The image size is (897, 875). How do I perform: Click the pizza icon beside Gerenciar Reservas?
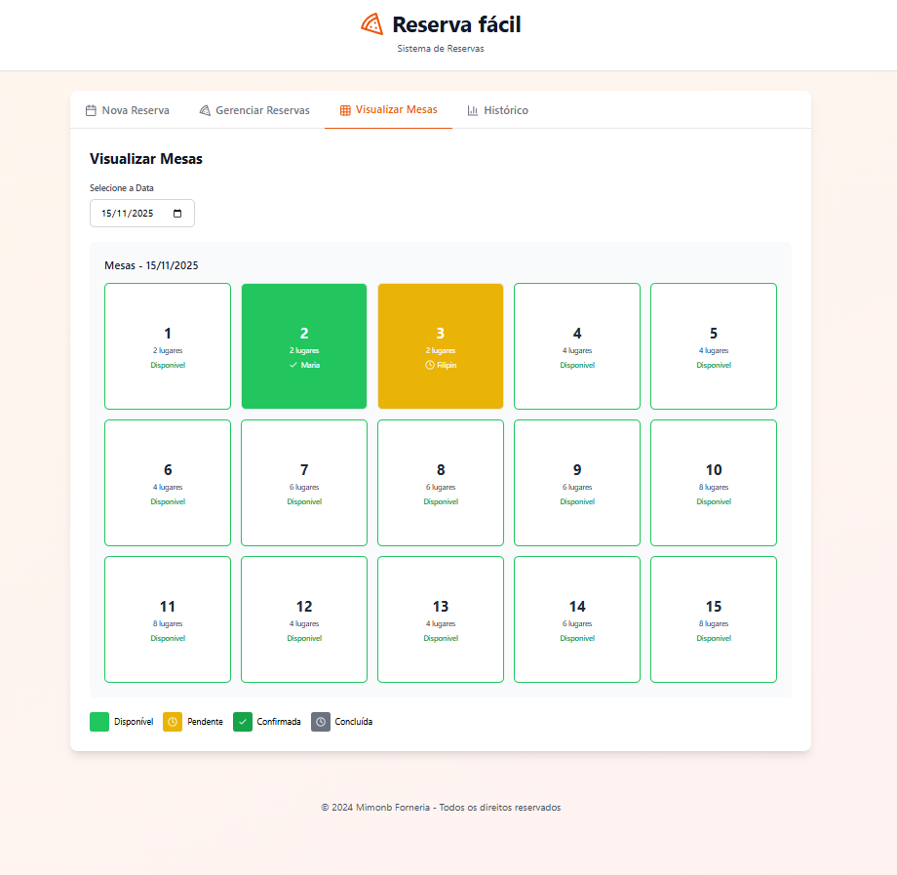point(205,110)
